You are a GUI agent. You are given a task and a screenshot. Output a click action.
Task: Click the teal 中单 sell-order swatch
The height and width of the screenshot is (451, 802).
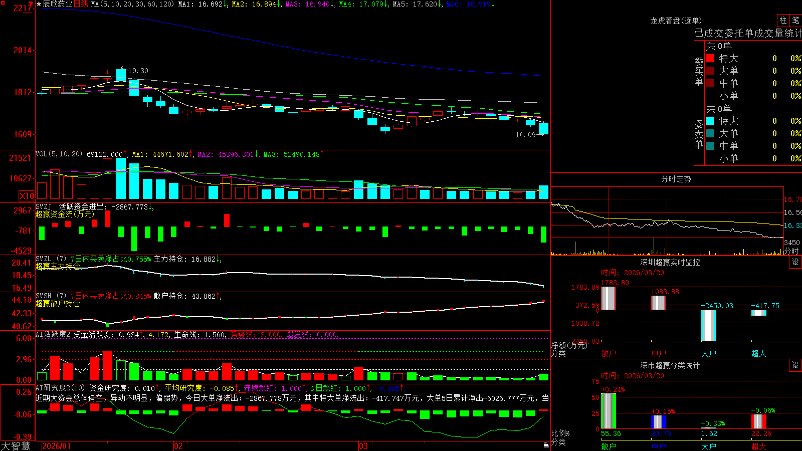coord(710,146)
